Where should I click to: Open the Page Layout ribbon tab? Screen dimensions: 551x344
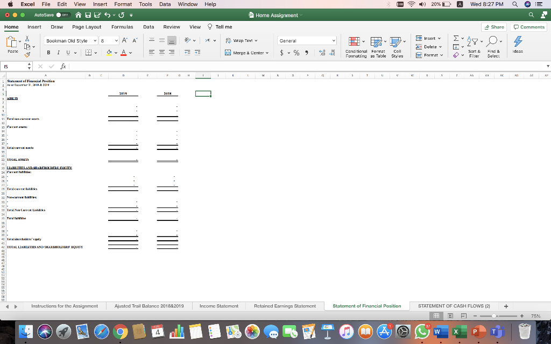[x=87, y=27]
